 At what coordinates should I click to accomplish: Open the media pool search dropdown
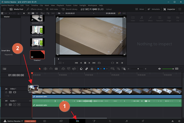(43, 13)
